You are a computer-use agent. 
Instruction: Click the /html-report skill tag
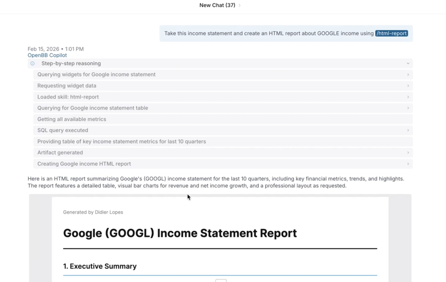pyautogui.click(x=391, y=33)
